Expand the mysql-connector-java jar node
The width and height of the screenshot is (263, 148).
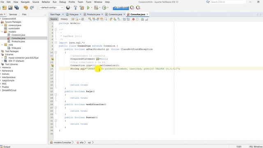pos(2,58)
